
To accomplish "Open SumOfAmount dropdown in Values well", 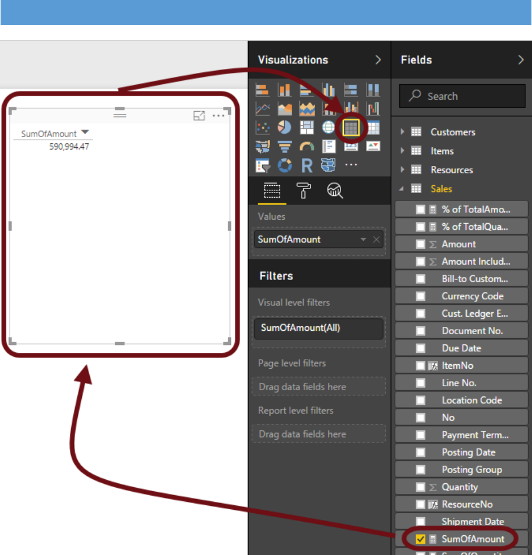I will [363, 239].
